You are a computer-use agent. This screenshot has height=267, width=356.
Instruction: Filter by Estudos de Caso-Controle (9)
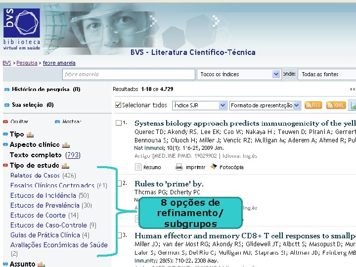point(53,225)
